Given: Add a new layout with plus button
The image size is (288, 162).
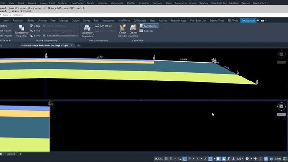Looking at the screenshot, I should 21,154.
